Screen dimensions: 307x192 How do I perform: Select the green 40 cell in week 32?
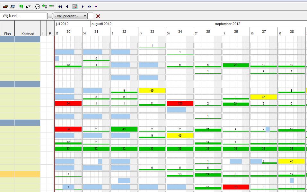[x=124, y=129]
